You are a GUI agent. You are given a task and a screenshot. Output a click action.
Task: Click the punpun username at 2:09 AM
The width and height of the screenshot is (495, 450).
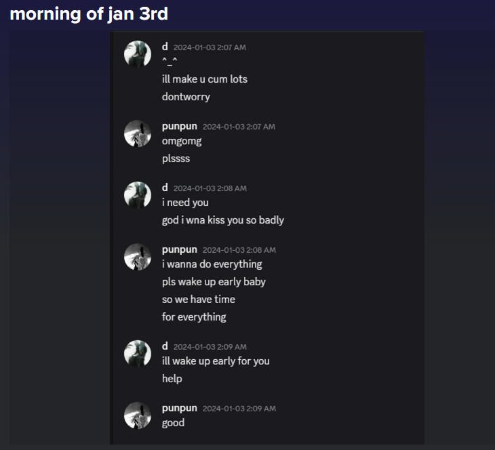pos(179,408)
